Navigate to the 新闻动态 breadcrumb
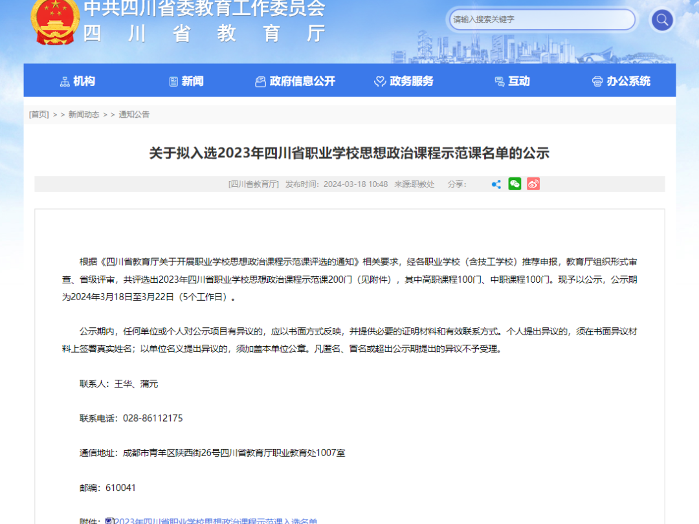The width and height of the screenshot is (699, 524). pyautogui.click(x=83, y=115)
